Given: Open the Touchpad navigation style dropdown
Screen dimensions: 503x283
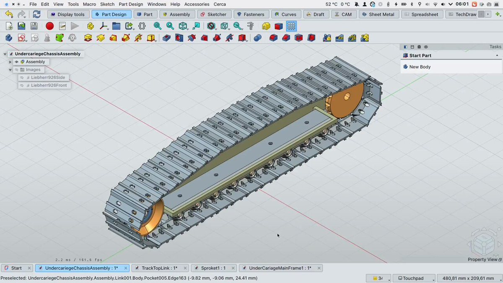Looking at the screenshot, I should (x=413, y=278).
